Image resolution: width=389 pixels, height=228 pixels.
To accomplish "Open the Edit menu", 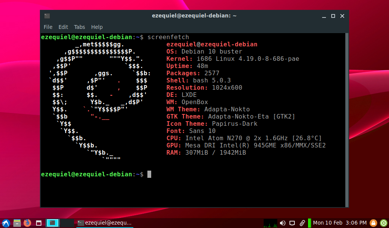I will [x=63, y=27].
